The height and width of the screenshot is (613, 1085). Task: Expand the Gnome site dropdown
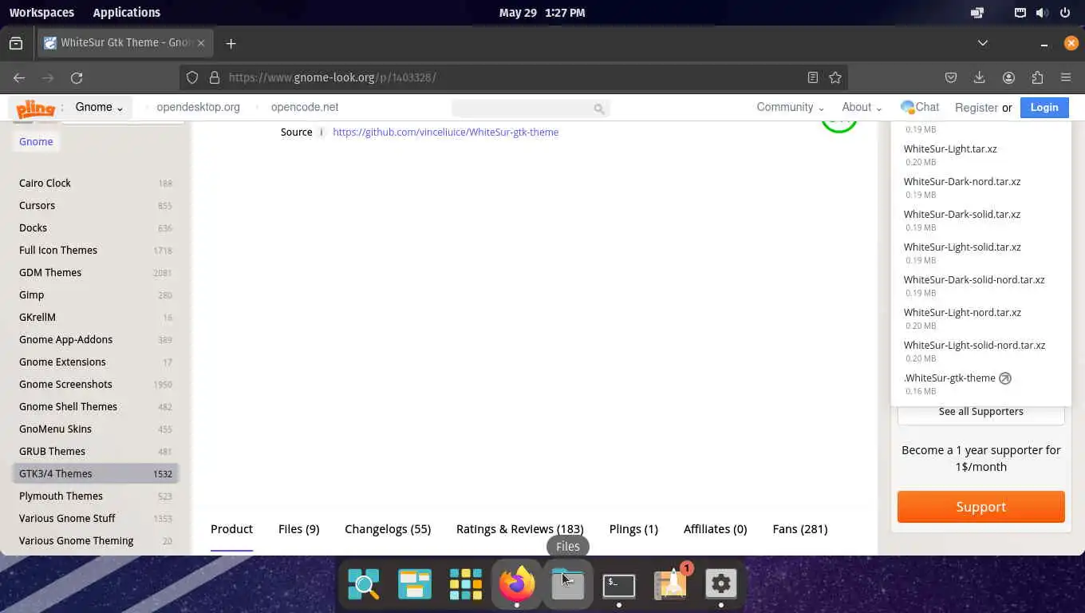tap(99, 107)
